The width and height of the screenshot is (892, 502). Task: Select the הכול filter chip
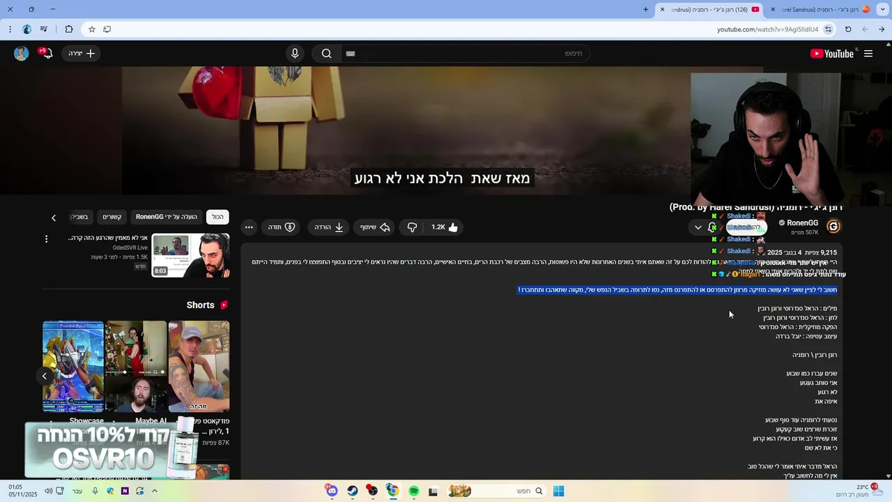218,217
